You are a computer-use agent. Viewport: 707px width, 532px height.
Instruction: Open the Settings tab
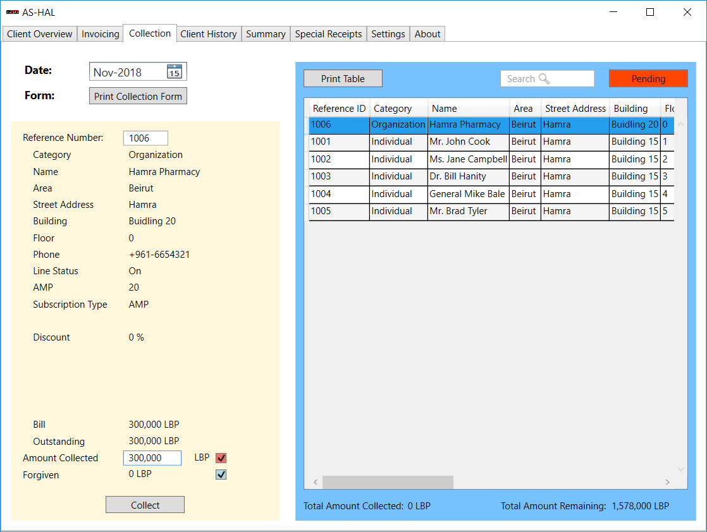pos(388,33)
